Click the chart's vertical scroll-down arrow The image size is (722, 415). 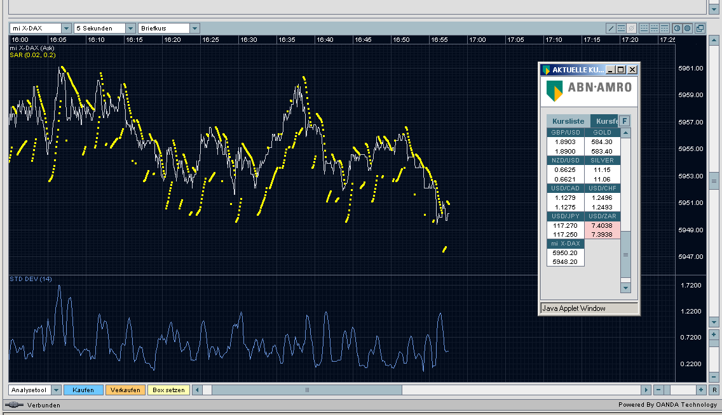714,322
